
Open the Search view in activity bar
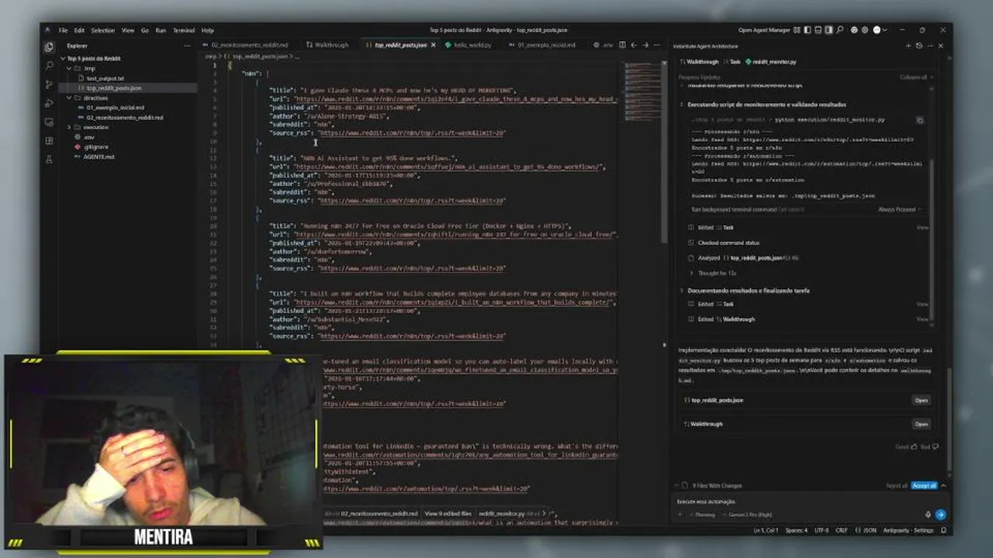pyautogui.click(x=49, y=66)
